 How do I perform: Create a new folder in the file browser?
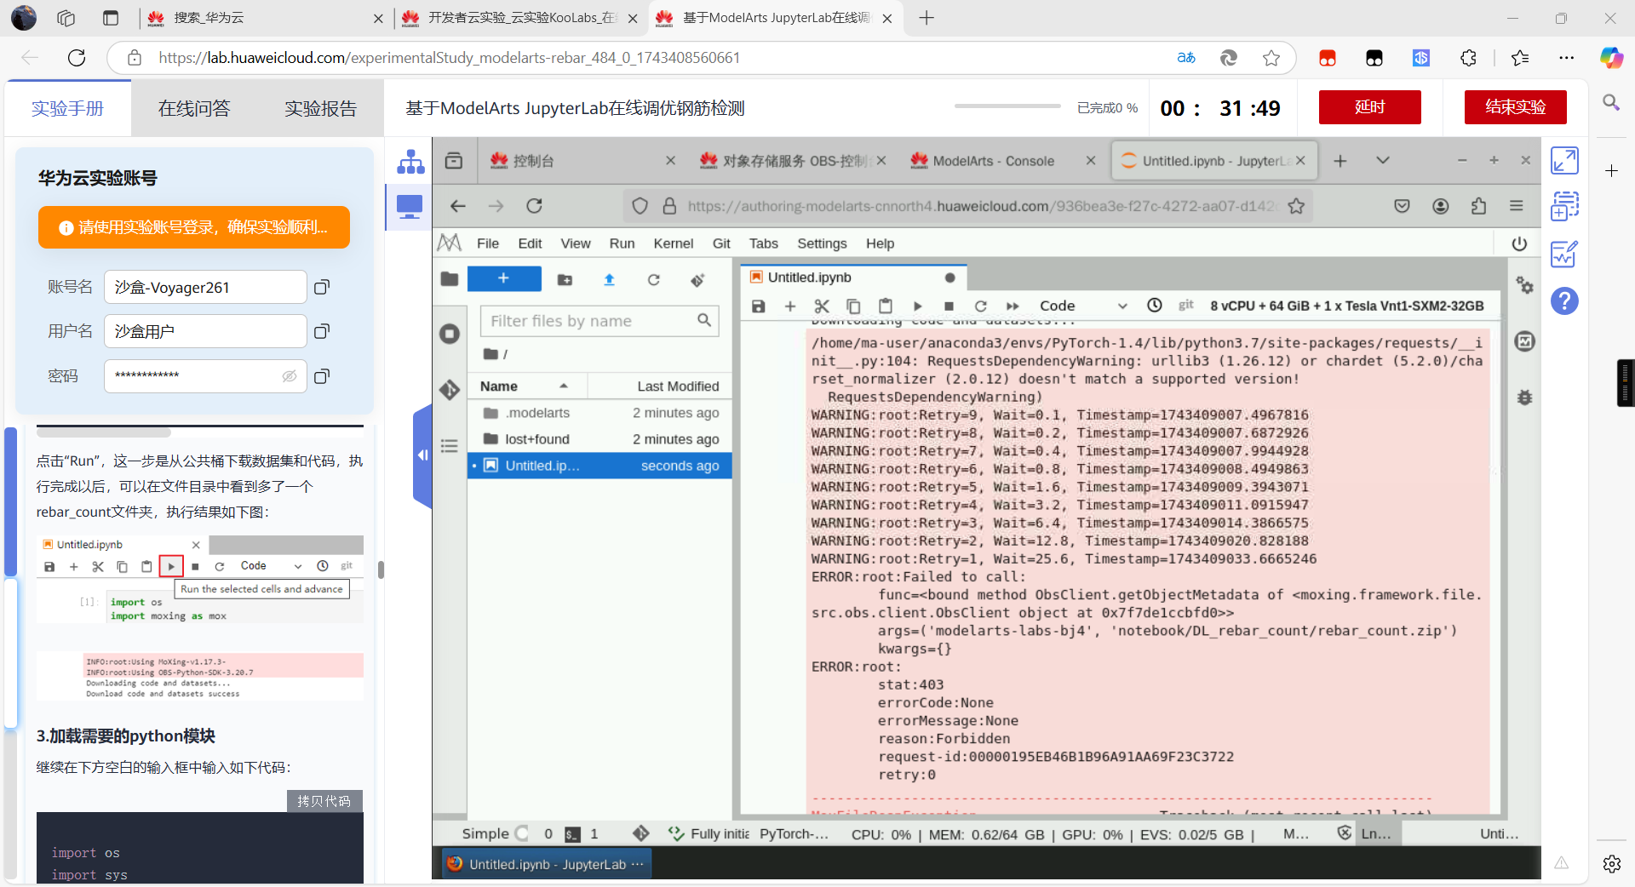pyautogui.click(x=565, y=279)
